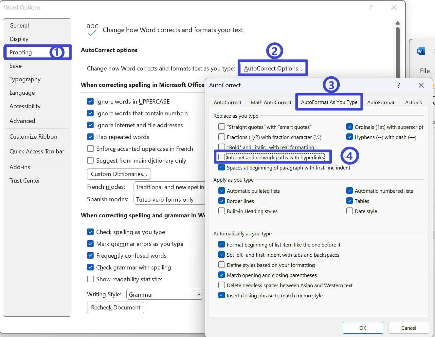Toggle Tables checkbox
The width and height of the screenshot is (435, 337).
point(350,201)
